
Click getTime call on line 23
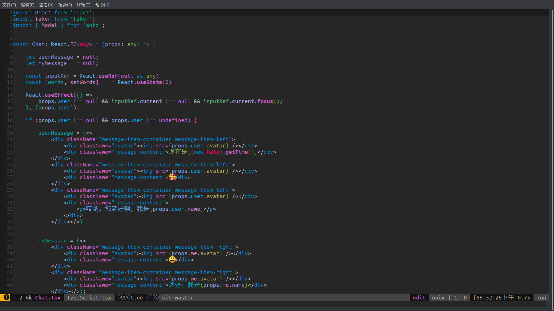(237, 152)
